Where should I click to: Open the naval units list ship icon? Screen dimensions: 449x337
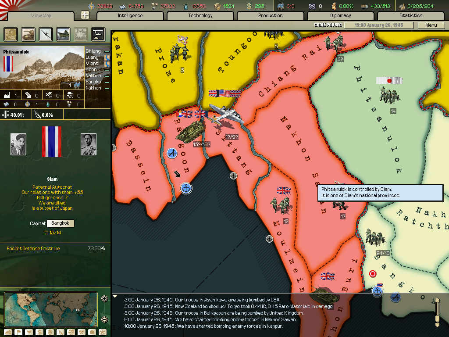coord(63,34)
